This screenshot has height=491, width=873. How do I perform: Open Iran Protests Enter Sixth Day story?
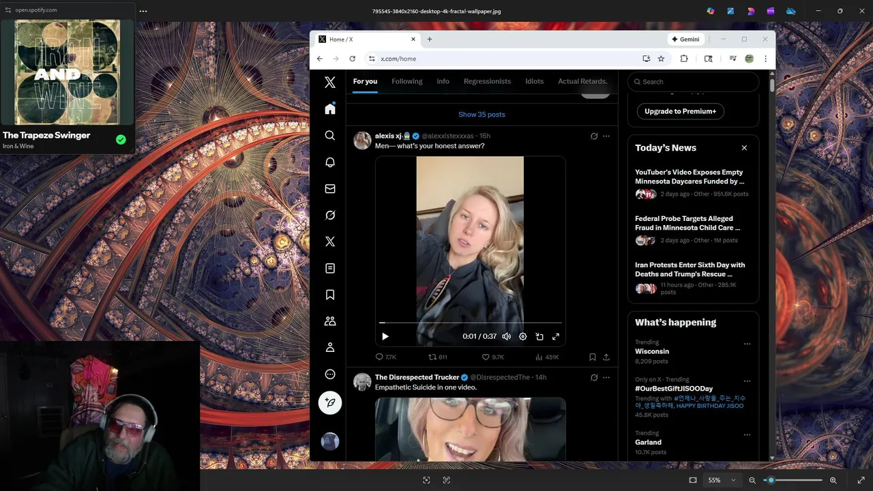[693, 280]
